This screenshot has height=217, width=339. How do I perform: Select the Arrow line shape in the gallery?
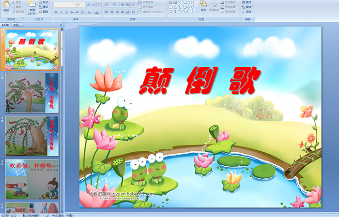tap(184, 2)
